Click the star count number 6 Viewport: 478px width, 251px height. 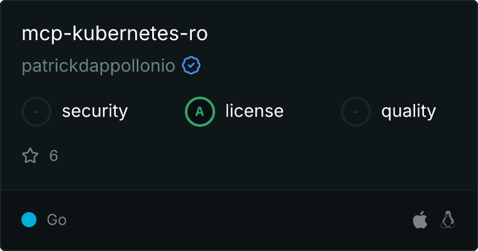click(x=53, y=156)
